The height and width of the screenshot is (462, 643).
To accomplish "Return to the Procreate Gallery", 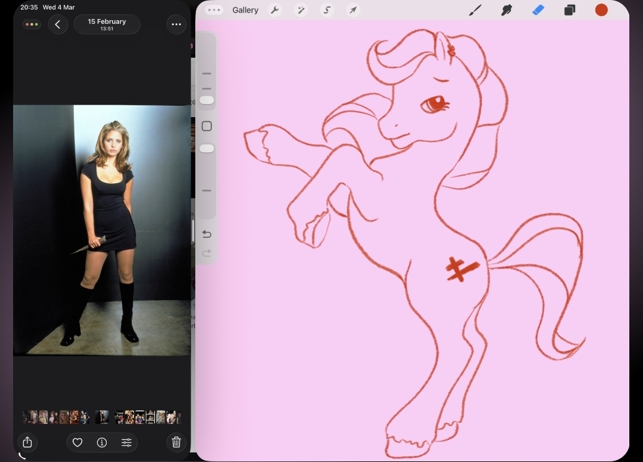I will pyautogui.click(x=245, y=10).
